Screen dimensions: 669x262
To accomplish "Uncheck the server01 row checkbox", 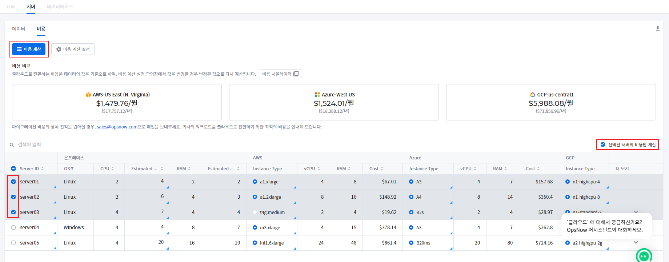I will point(13,182).
